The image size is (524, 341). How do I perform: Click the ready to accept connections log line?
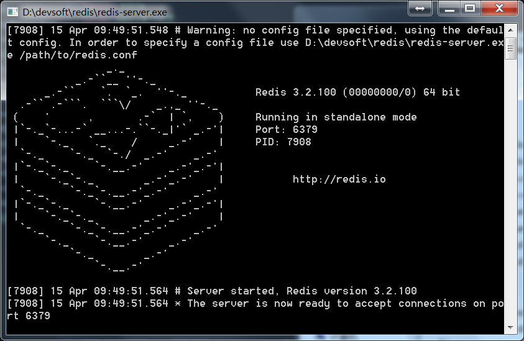point(255,309)
